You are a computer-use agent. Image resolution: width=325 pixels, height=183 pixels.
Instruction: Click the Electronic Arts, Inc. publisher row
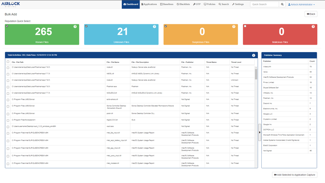coord(289,109)
